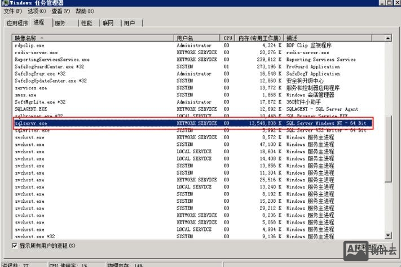
Task: Sort by 描述 column header
Action: pyautogui.click(x=327, y=38)
